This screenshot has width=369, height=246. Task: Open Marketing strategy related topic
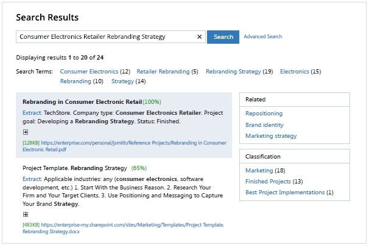(271, 136)
